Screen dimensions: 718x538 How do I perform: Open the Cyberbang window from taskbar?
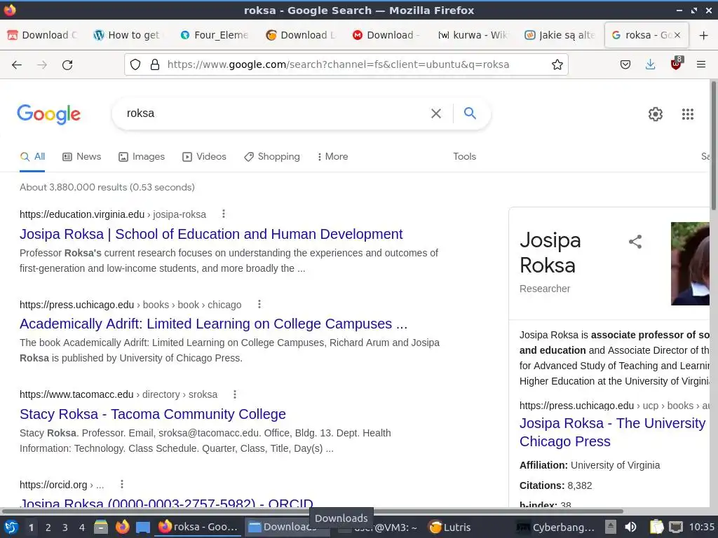point(555,527)
